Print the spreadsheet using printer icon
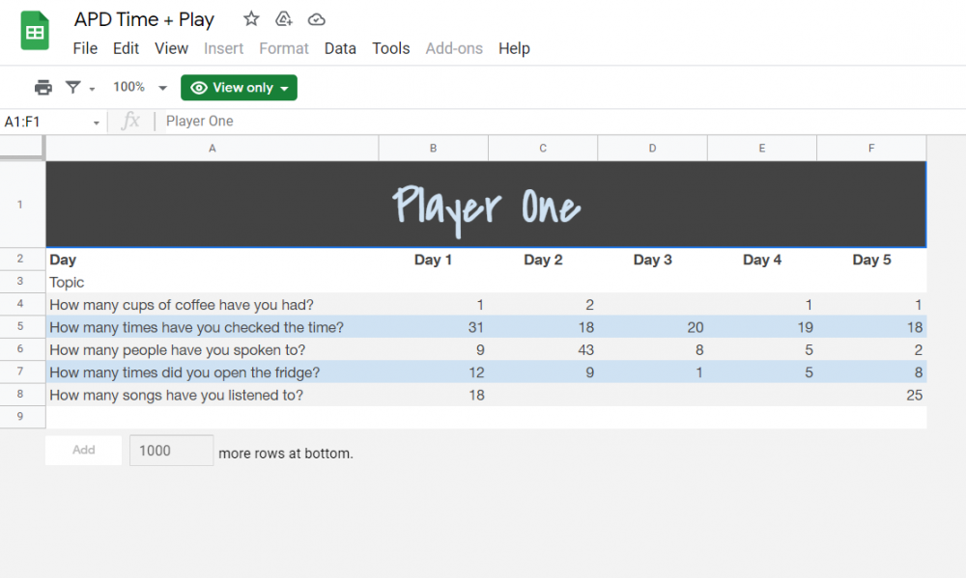Screen dimensions: 966x578 pyautogui.click(x=43, y=88)
